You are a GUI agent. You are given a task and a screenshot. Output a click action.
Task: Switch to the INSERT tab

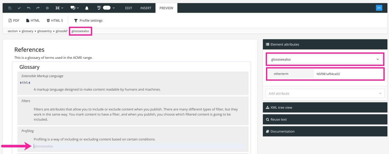point(146,8)
